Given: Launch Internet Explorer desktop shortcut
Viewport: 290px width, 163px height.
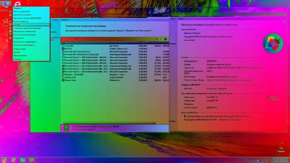Looking at the screenshot, I should [17, 4].
